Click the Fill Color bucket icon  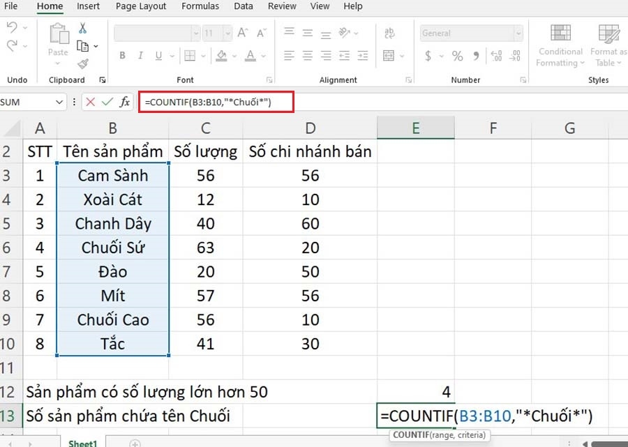point(221,56)
